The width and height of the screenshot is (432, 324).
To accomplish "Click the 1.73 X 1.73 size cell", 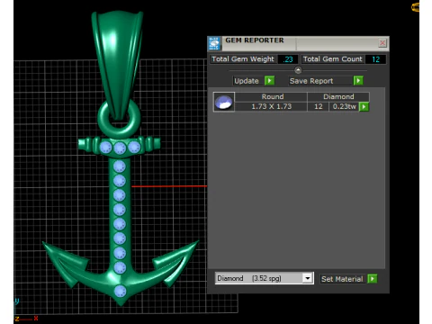I will [272, 106].
